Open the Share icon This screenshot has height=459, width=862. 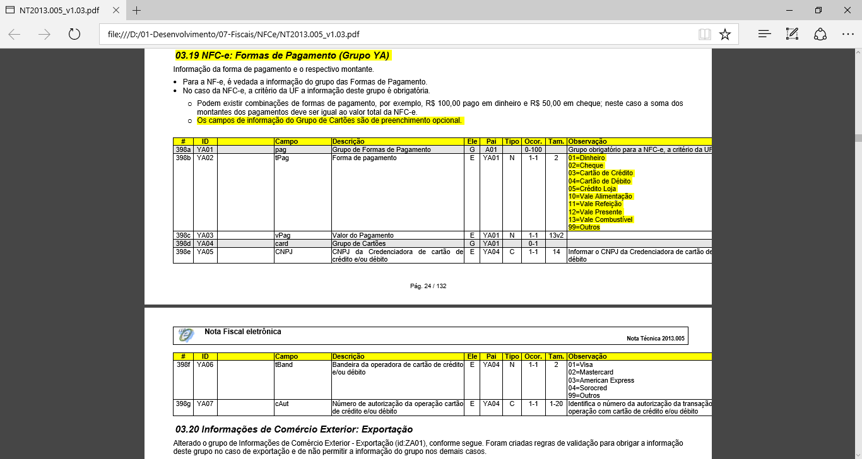pyautogui.click(x=820, y=34)
